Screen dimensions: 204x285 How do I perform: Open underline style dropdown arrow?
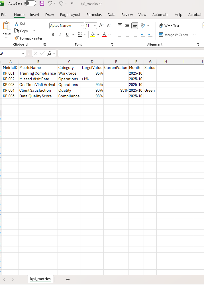73,35
